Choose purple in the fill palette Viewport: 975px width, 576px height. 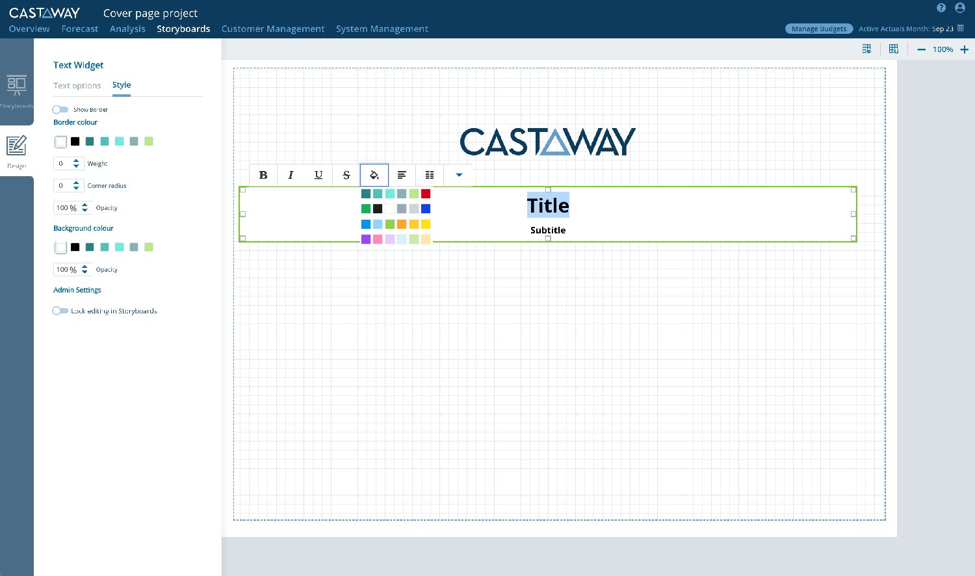click(366, 239)
